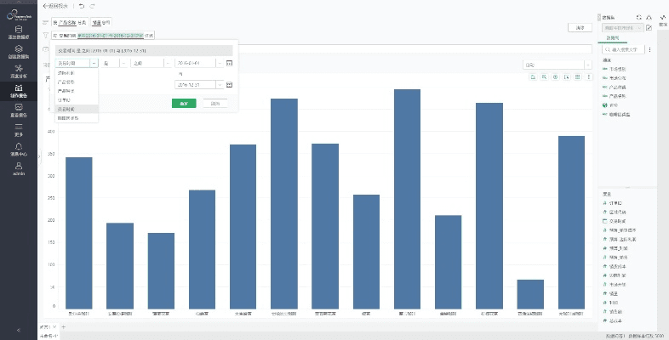Click the funnel filter icon left of the filter row

pos(45,36)
